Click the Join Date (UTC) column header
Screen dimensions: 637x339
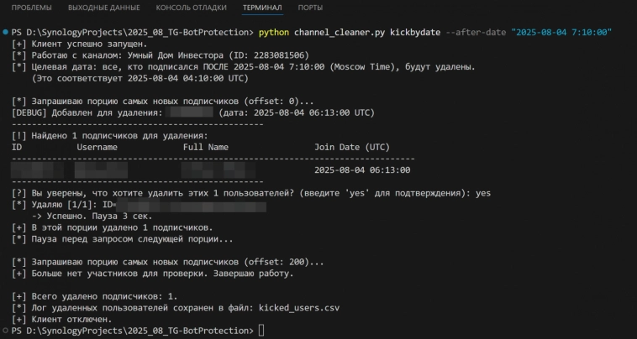pos(351,147)
